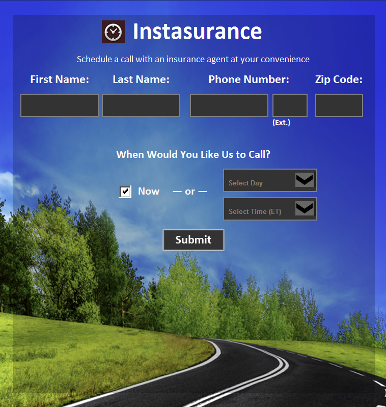Image resolution: width=386 pixels, height=407 pixels.
Task: Click the '(Ext.)' label text
Action: (x=282, y=123)
